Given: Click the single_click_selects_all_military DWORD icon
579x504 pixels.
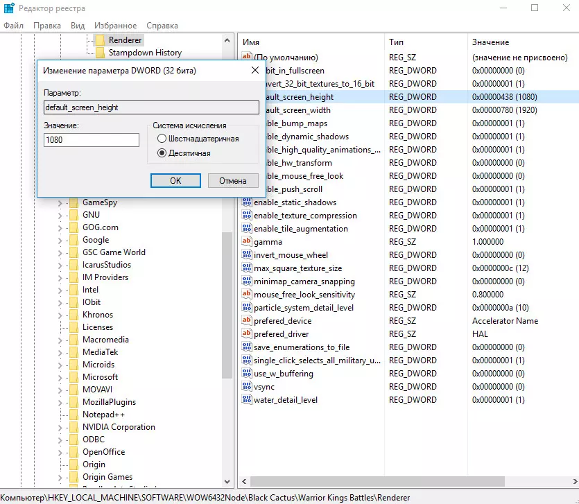Looking at the screenshot, I should 247,360.
